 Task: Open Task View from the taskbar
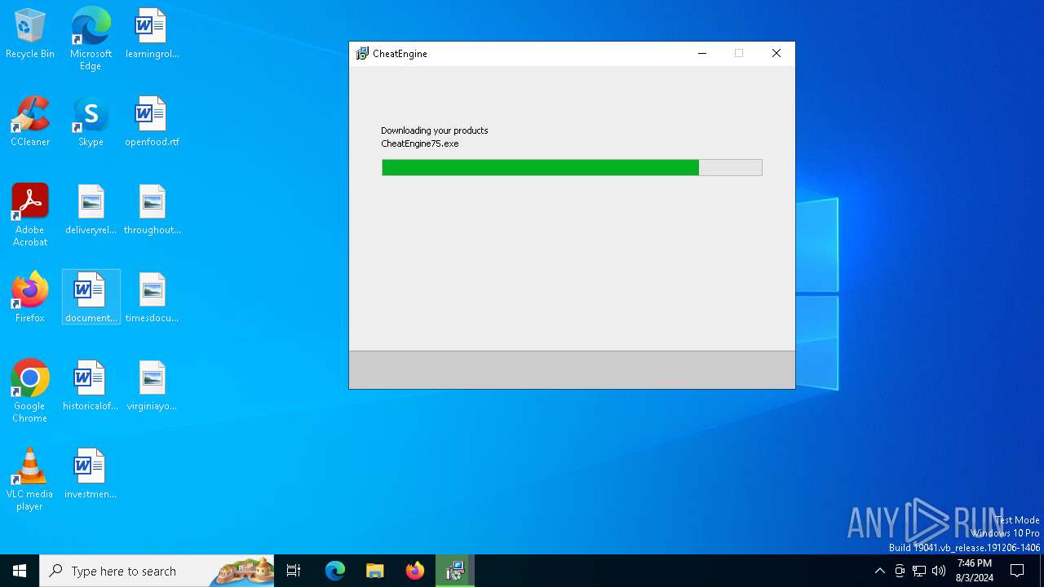294,571
